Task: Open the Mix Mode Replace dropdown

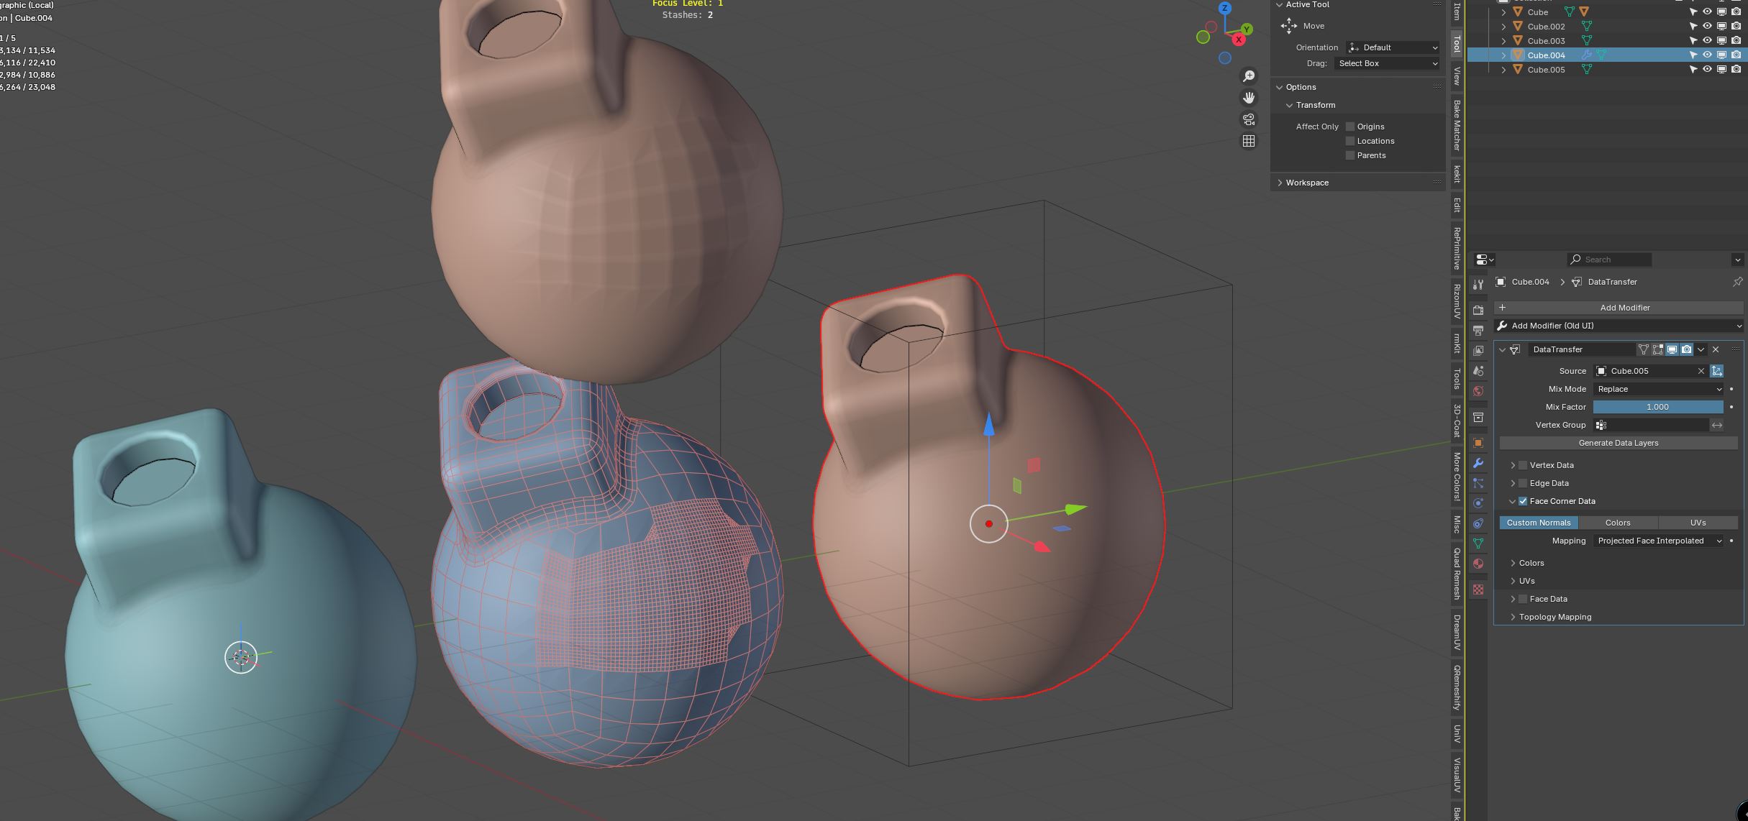Action: point(1658,389)
